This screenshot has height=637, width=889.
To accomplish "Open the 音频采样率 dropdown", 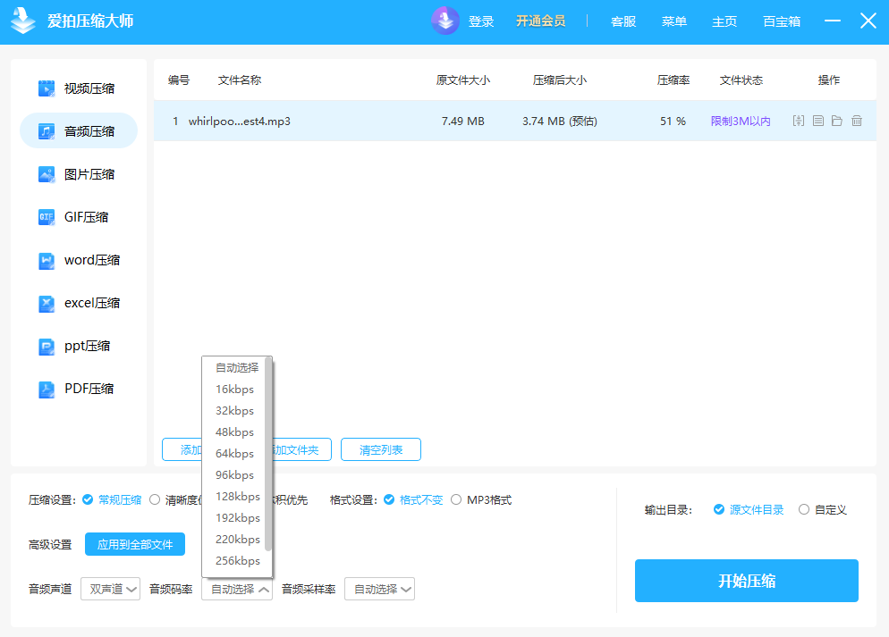I will (379, 589).
